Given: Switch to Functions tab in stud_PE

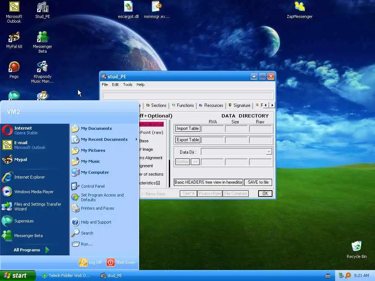Looking at the screenshot, I should pyautogui.click(x=183, y=105).
